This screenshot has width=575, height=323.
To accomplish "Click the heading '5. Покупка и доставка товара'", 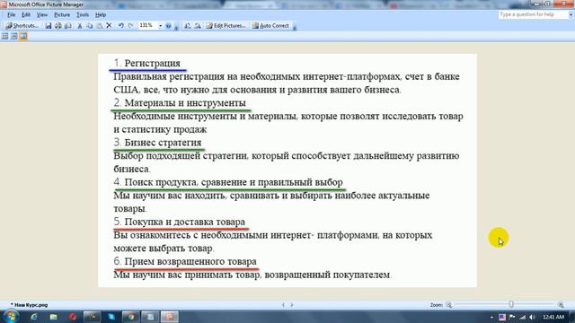I will pos(180,222).
